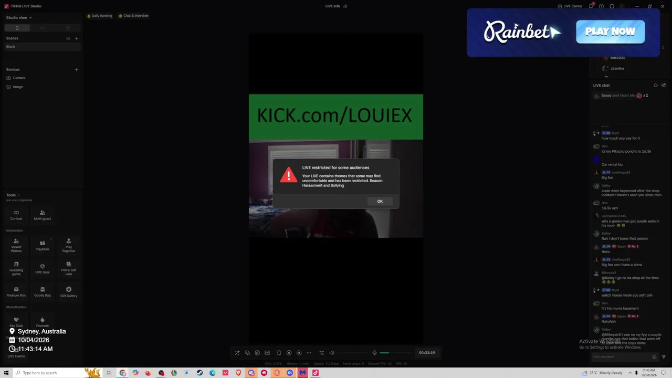This screenshot has height=378, width=672.
Task: Open the Treasure Box tool
Action: 16,292
